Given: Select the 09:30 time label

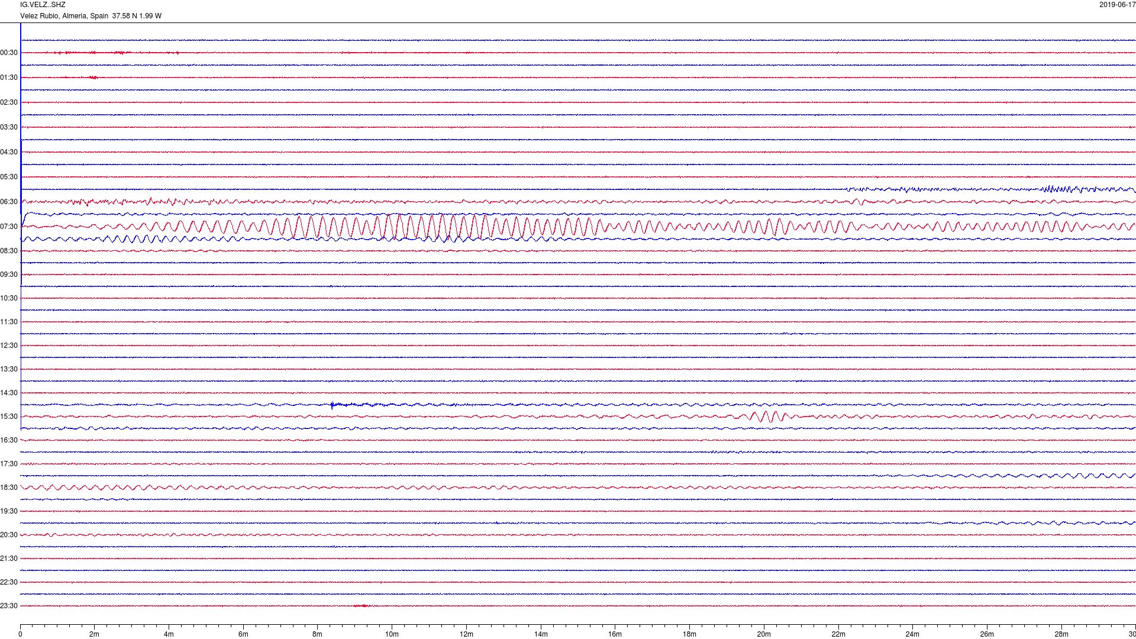Looking at the screenshot, I should 9,275.
